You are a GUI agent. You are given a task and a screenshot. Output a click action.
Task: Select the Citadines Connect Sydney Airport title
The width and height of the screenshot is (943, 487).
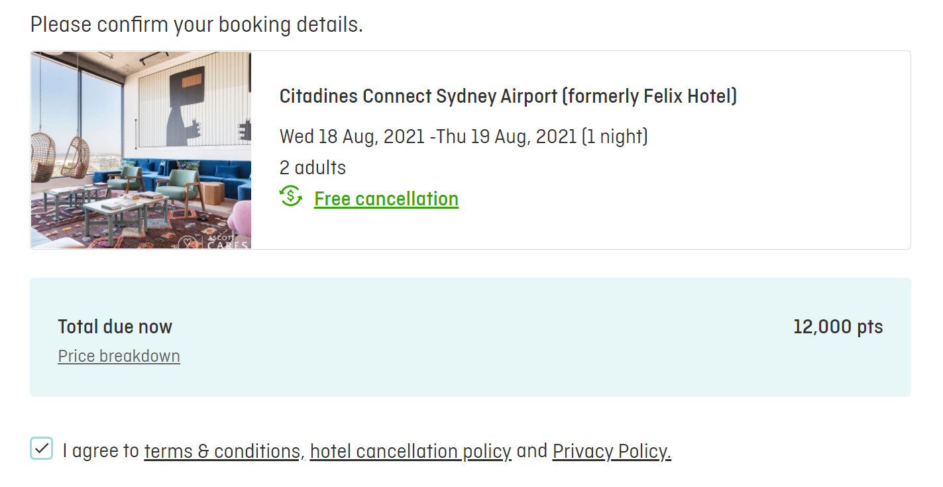[508, 97]
